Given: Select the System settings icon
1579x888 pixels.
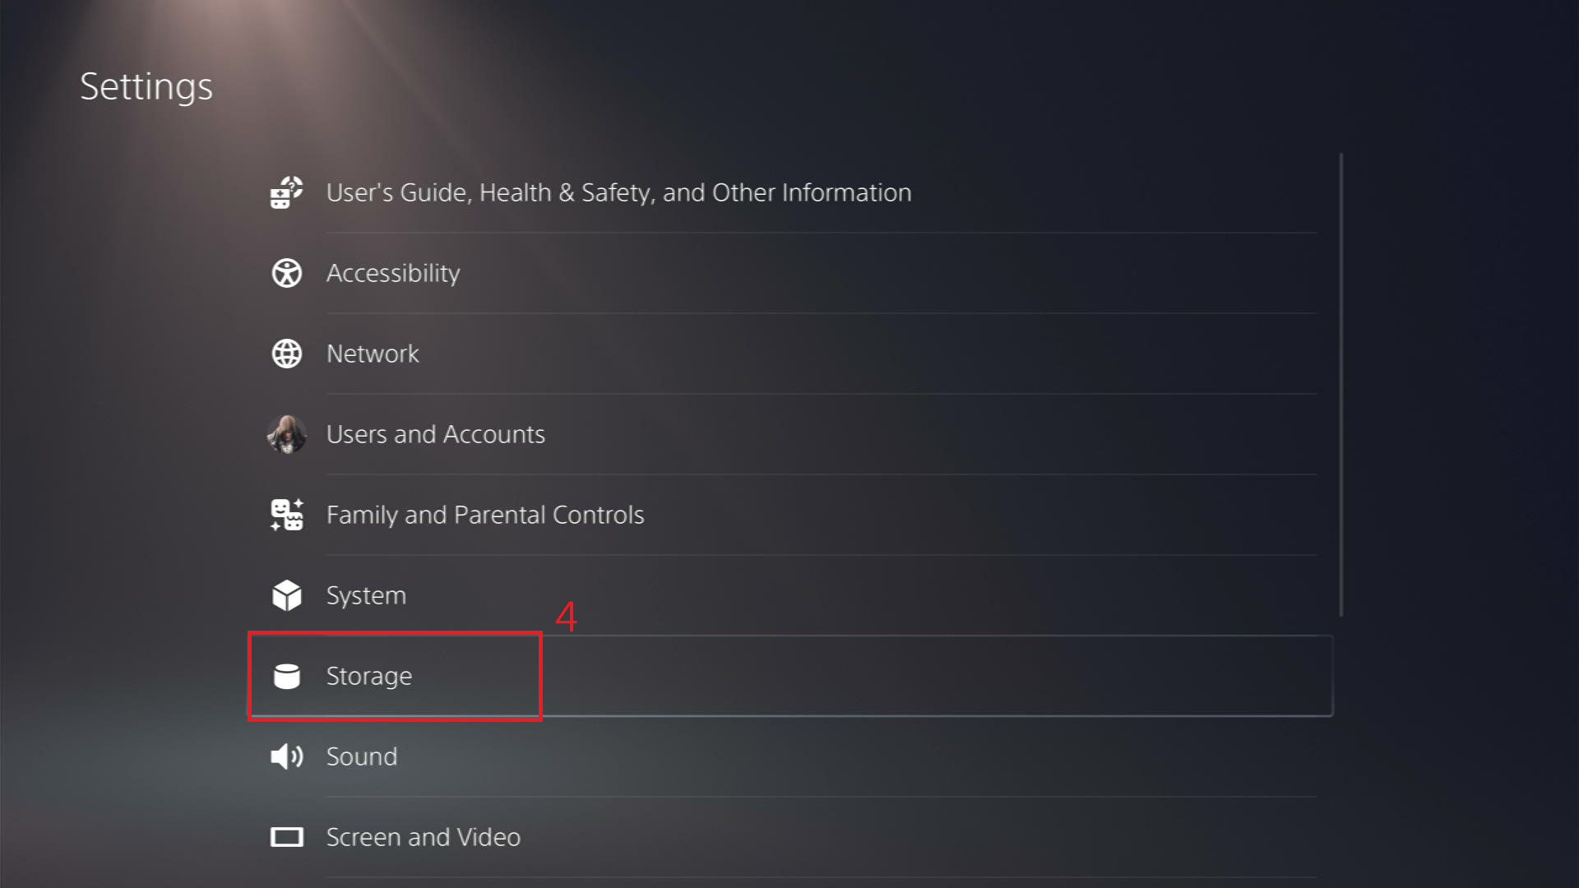Looking at the screenshot, I should click(x=285, y=594).
